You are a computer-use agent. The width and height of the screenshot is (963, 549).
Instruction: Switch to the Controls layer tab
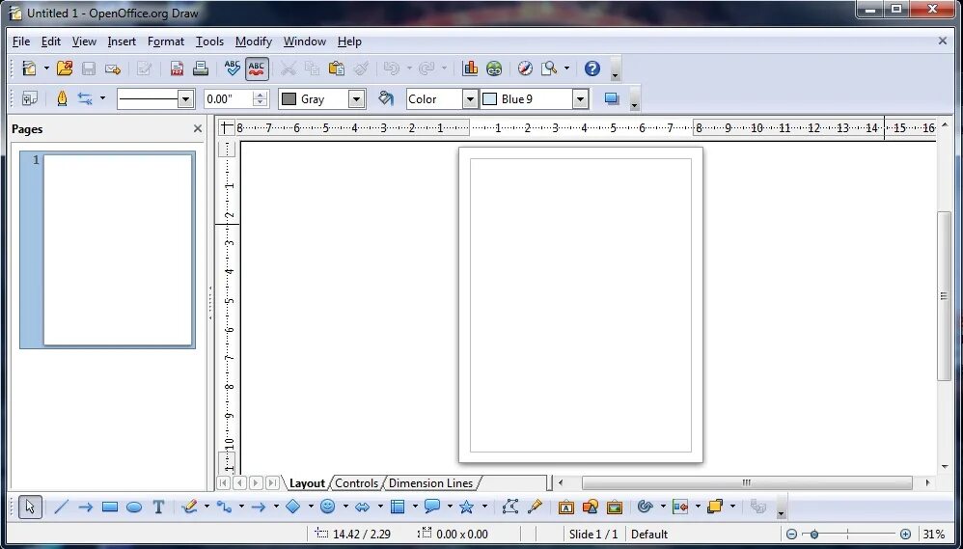click(x=356, y=483)
